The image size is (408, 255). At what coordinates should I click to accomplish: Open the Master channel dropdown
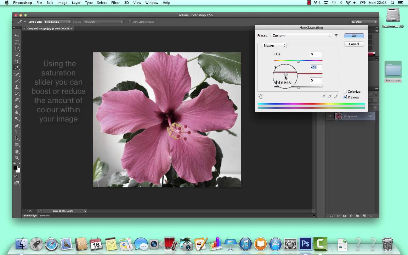(274, 46)
